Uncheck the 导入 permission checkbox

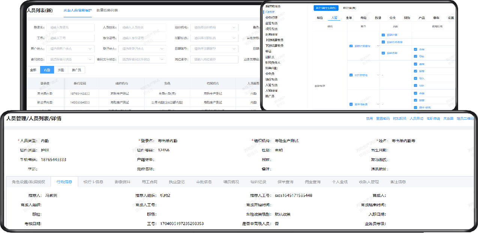point(415,78)
